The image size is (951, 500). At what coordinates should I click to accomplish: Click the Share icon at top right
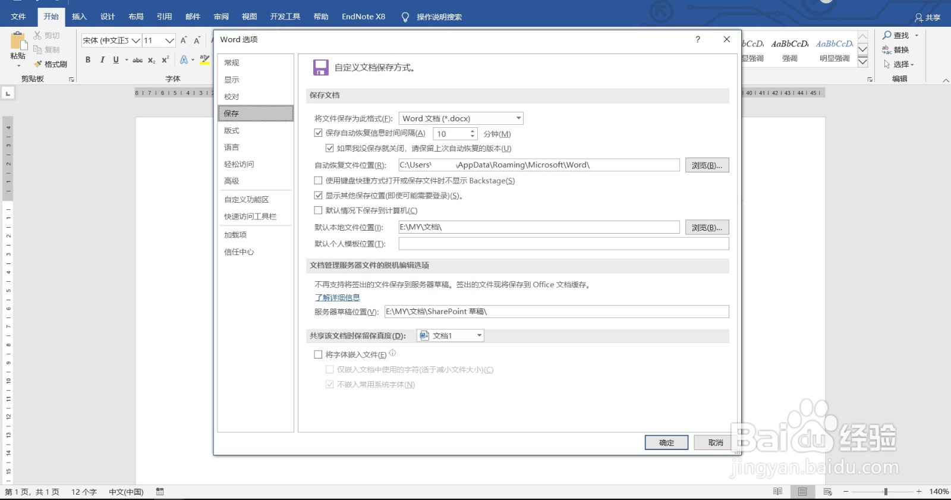point(919,18)
